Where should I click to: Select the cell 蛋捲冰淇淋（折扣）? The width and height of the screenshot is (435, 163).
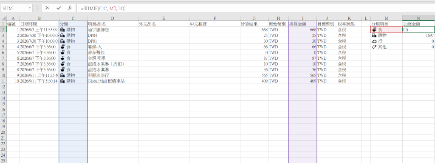113,64
